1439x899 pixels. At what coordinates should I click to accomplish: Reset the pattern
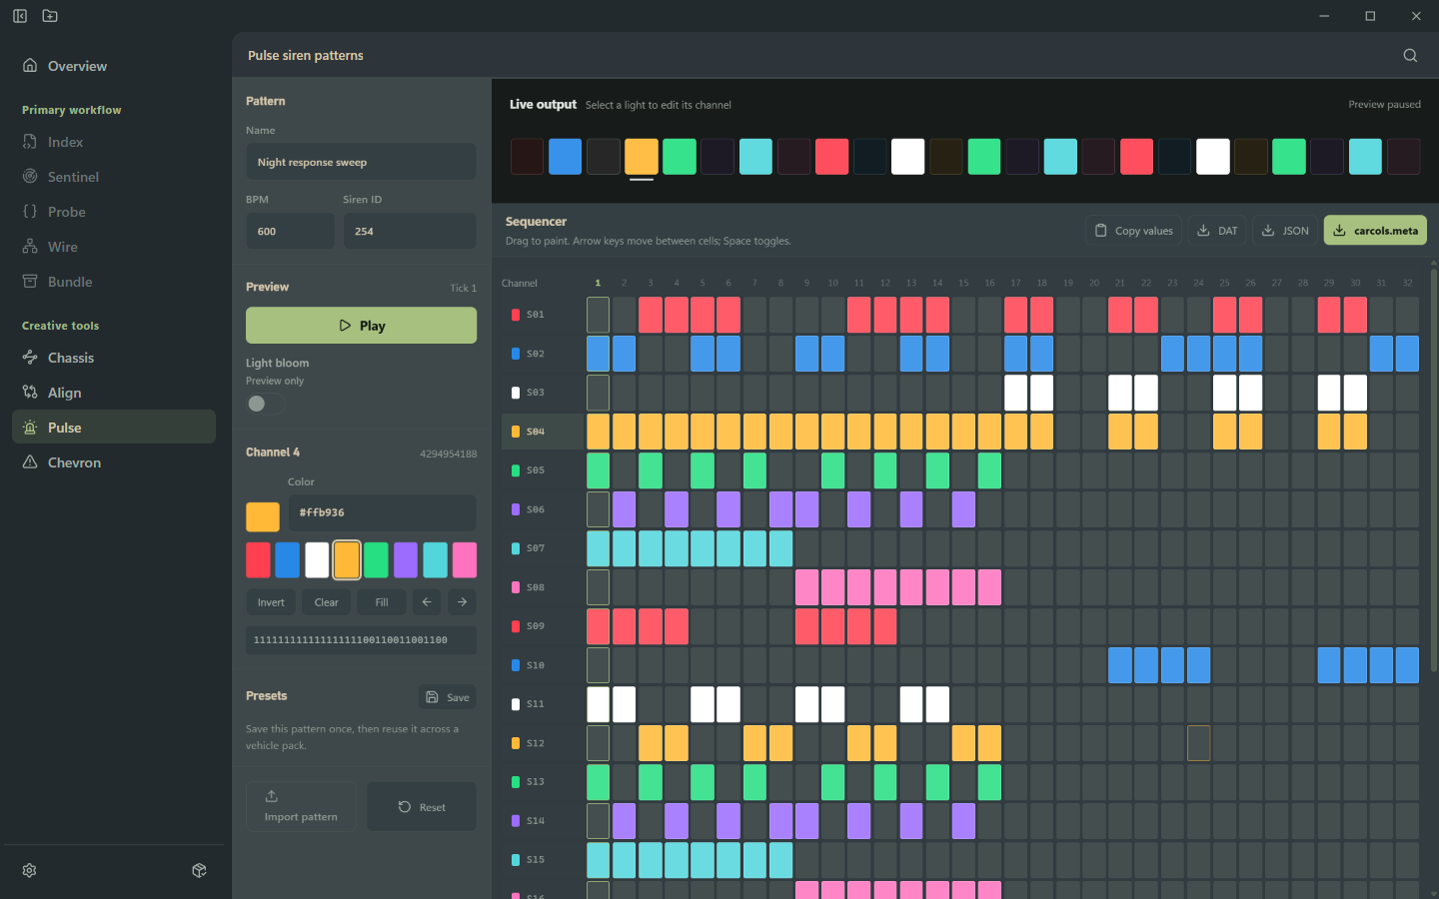click(422, 806)
